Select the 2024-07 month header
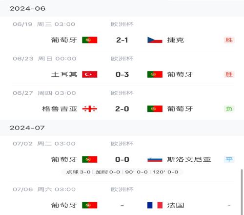The width and height of the screenshot is (244, 215). pyautogui.click(x=122, y=128)
